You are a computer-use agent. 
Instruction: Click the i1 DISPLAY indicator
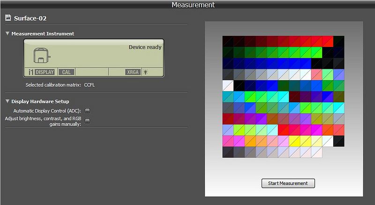coord(41,72)
